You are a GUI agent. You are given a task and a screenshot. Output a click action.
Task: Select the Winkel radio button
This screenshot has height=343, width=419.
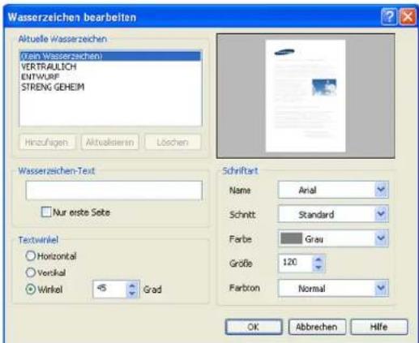[31, 289]
